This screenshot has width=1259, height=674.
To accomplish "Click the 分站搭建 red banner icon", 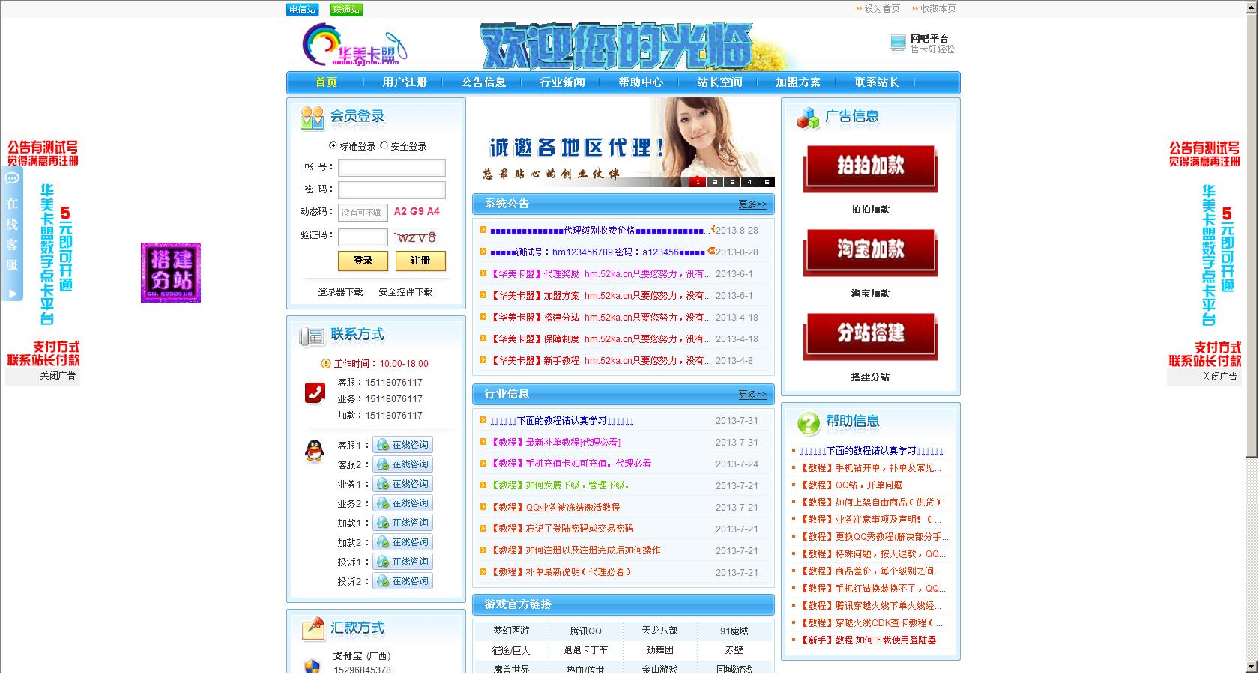I will (870, 336).
